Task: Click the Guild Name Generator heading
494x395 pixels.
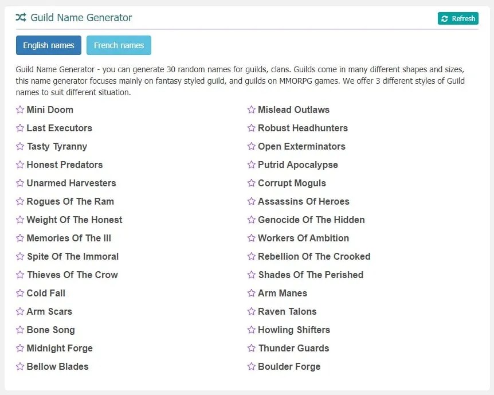Action: pos(81,18)
